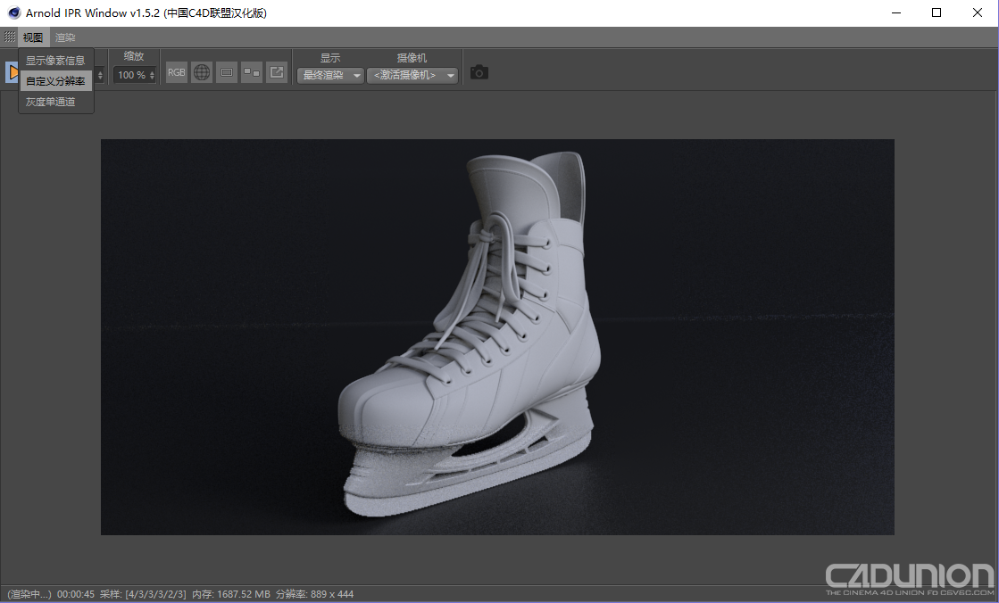Select 自定义分辨率 menu entry

coord(55,81)
